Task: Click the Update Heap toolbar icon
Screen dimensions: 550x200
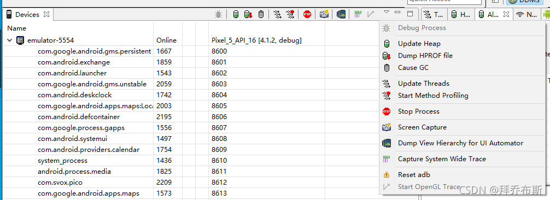Action: pos(236,14)
